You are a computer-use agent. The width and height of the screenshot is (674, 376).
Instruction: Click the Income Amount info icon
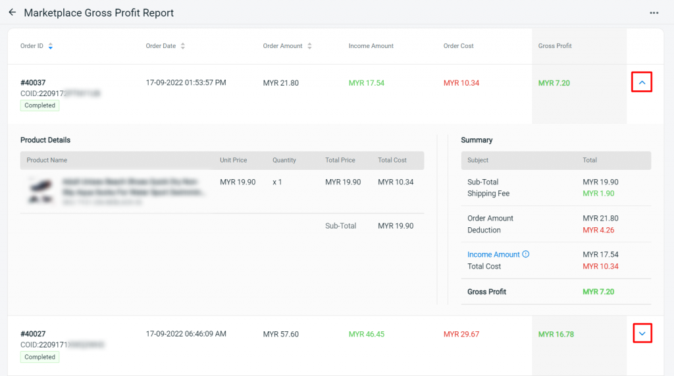click(x=526, y=255)
